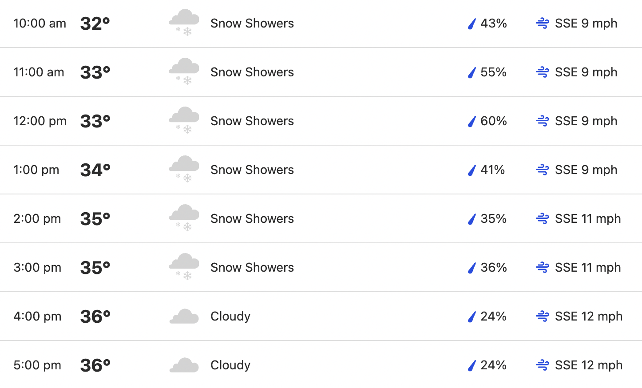Click the wind icon in 11:00 am row
The width and height of the screenshot is (642, 388).
coord(543,72)
